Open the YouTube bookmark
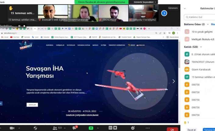This screenshot has height=131, width=215. point(15,37)
